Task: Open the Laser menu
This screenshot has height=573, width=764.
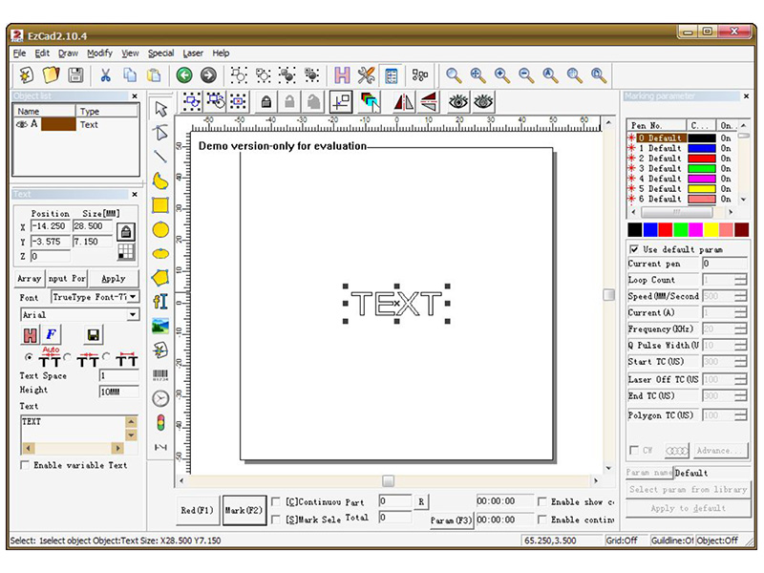Action: tap(194, 53)
